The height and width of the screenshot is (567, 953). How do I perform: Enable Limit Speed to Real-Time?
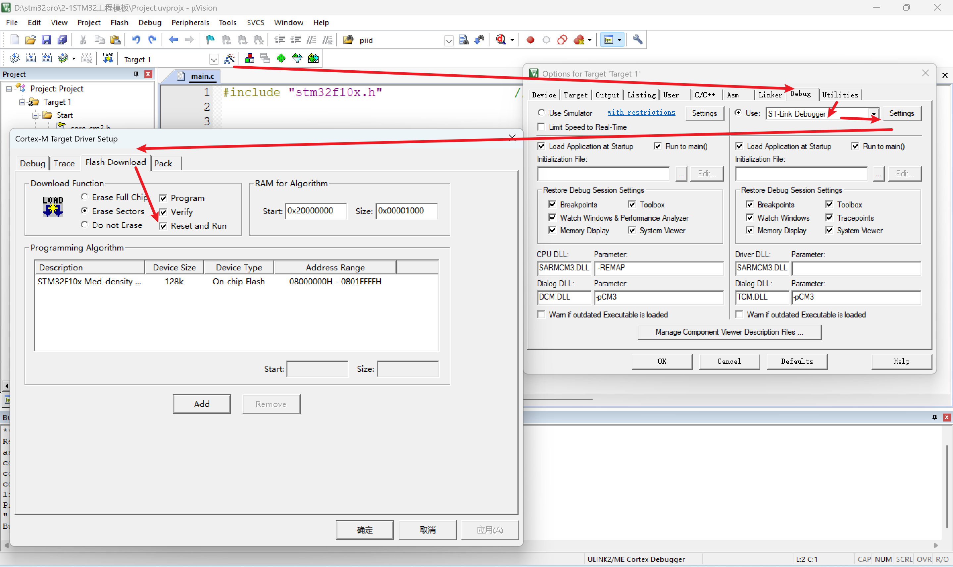(541, 127)
